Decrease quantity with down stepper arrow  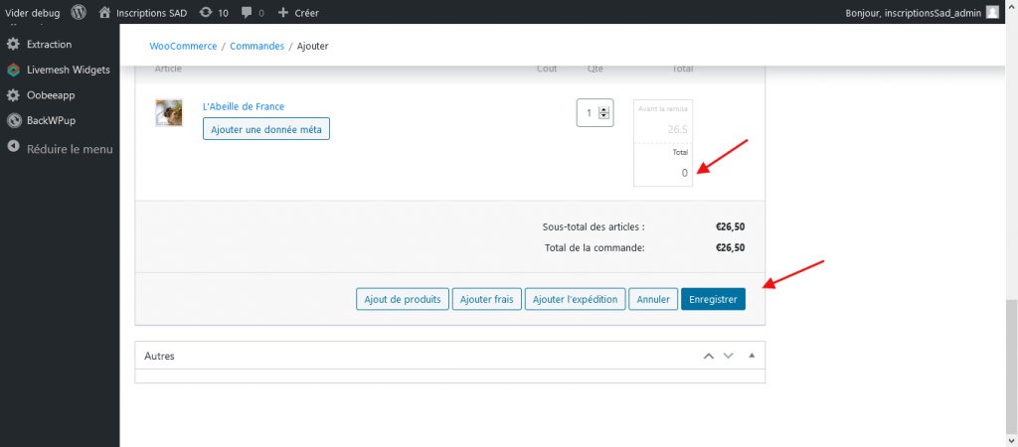pos(603,116)
